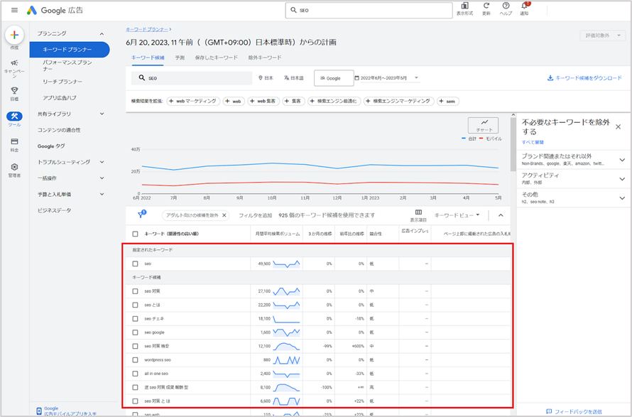This screenshot has height=417, width=632.
Task: Expand アクティビティ category
Action: pyautogui.click(x=622, y=179)
